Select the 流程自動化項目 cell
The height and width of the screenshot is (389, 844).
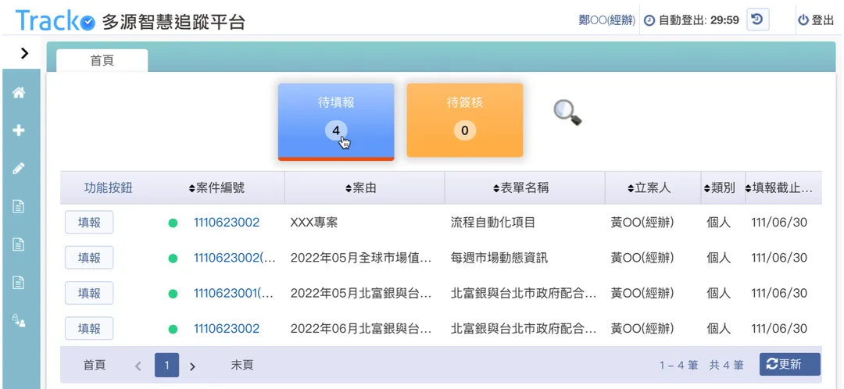click(x=493, y=222)
